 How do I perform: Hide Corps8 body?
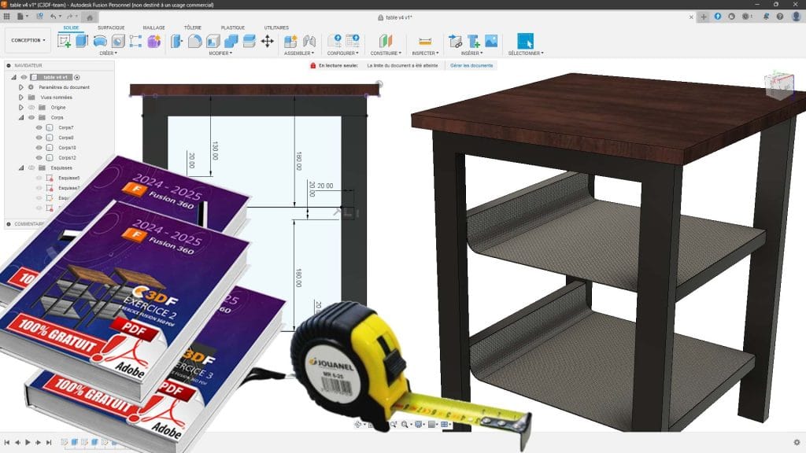pos(39,138)
